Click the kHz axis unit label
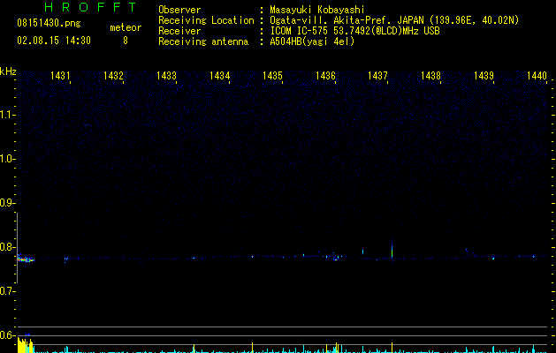Screen dimensions: 556x353 (x=8, y=71)
